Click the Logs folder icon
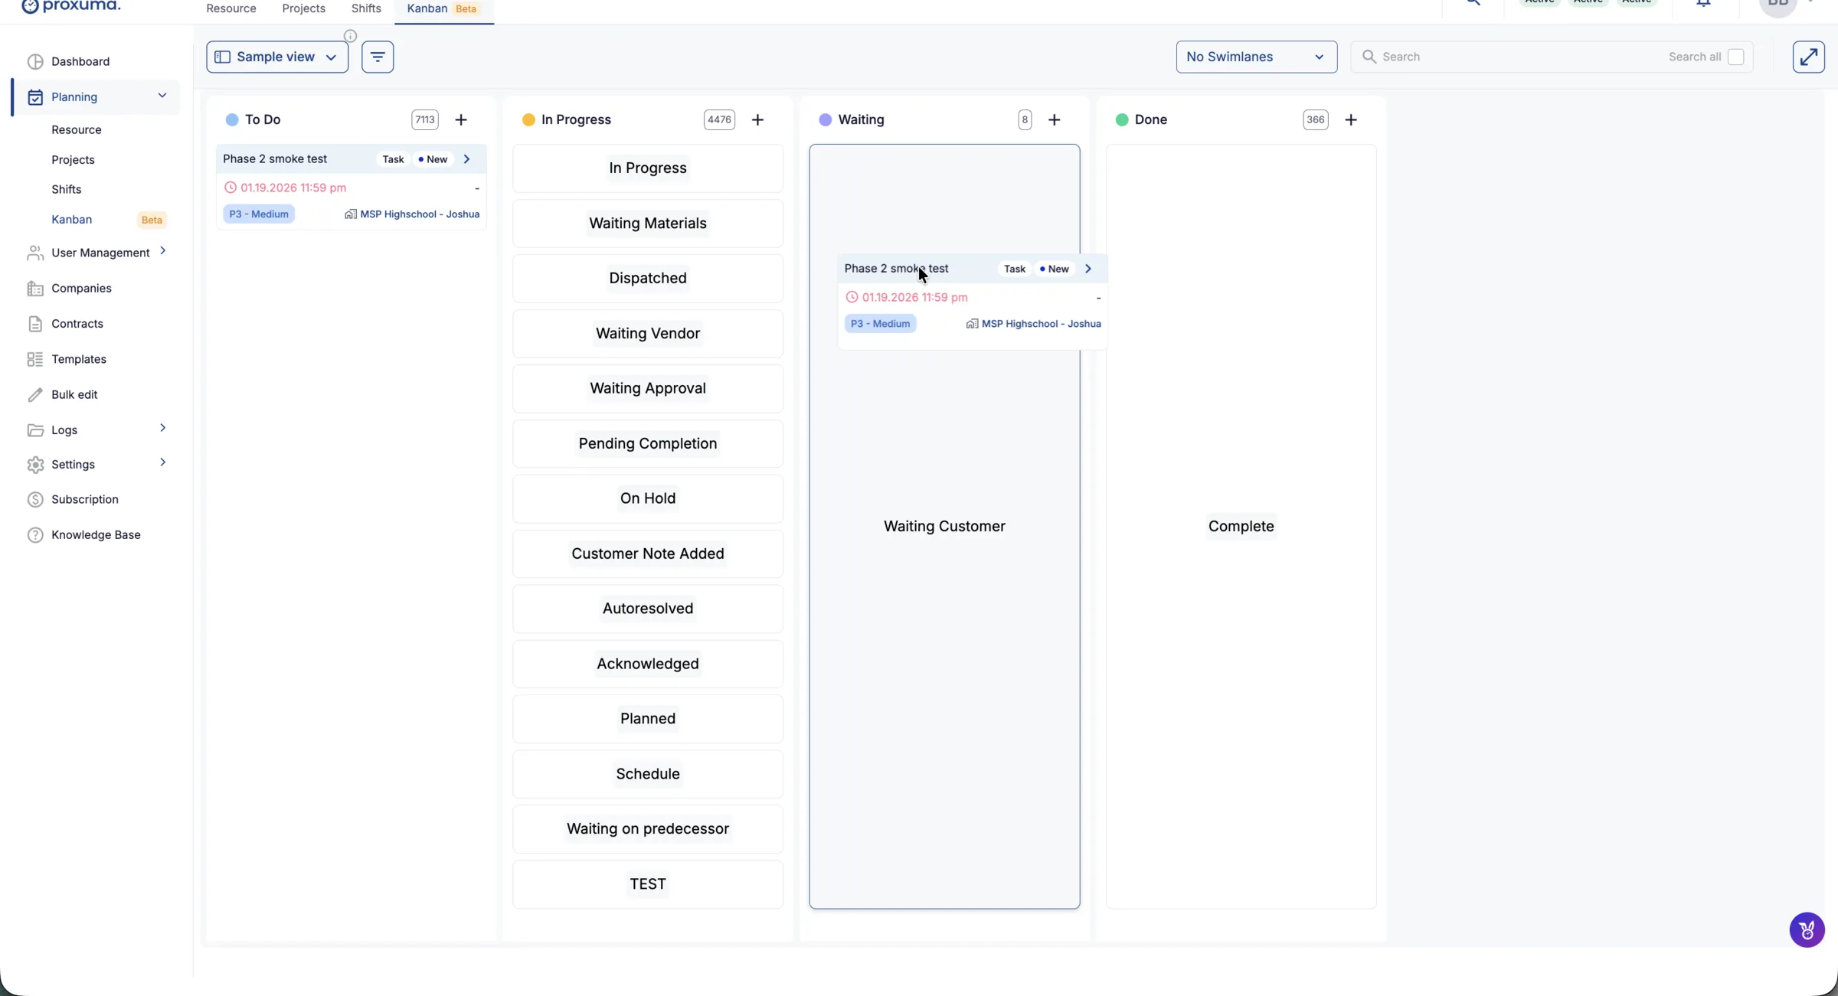This screenshot has height=996, width=1838. click(x=35, y=430)
